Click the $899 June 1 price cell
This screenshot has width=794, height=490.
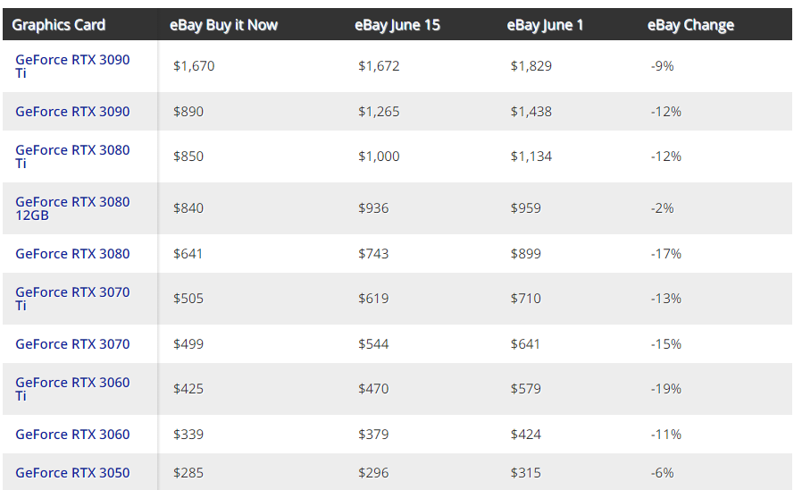(526, 253)
